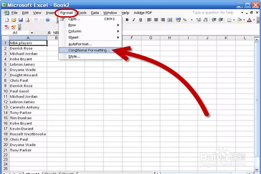The height and width of the screenshot is (174, 261).
Task: Select column H header
Action: tap(170, 38)
